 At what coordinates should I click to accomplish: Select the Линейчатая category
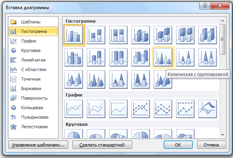tap(33, 60)
